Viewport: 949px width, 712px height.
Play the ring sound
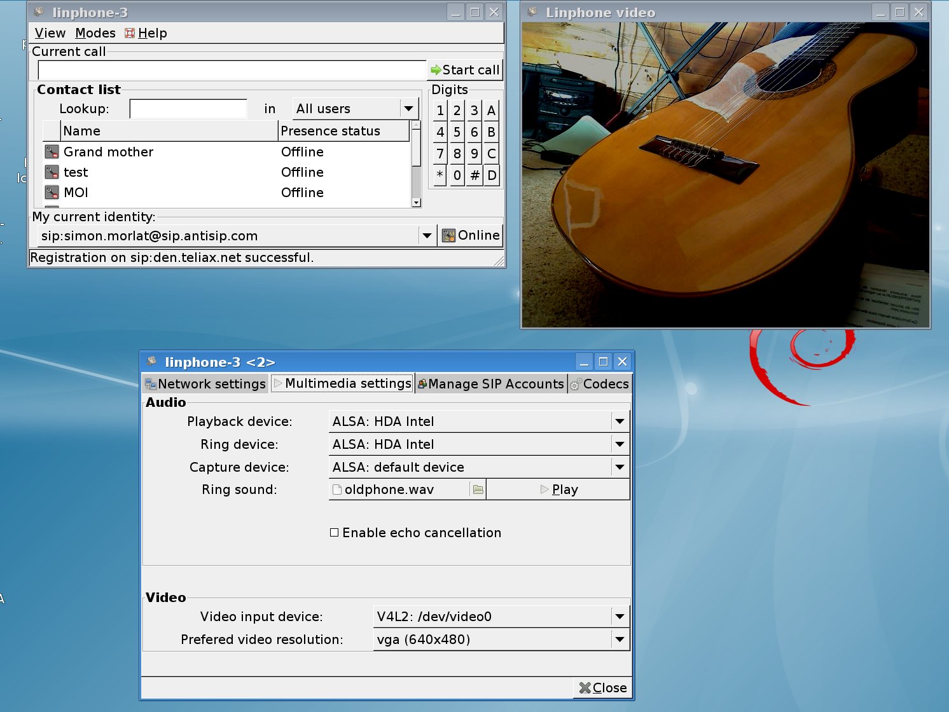pos(558,489)
